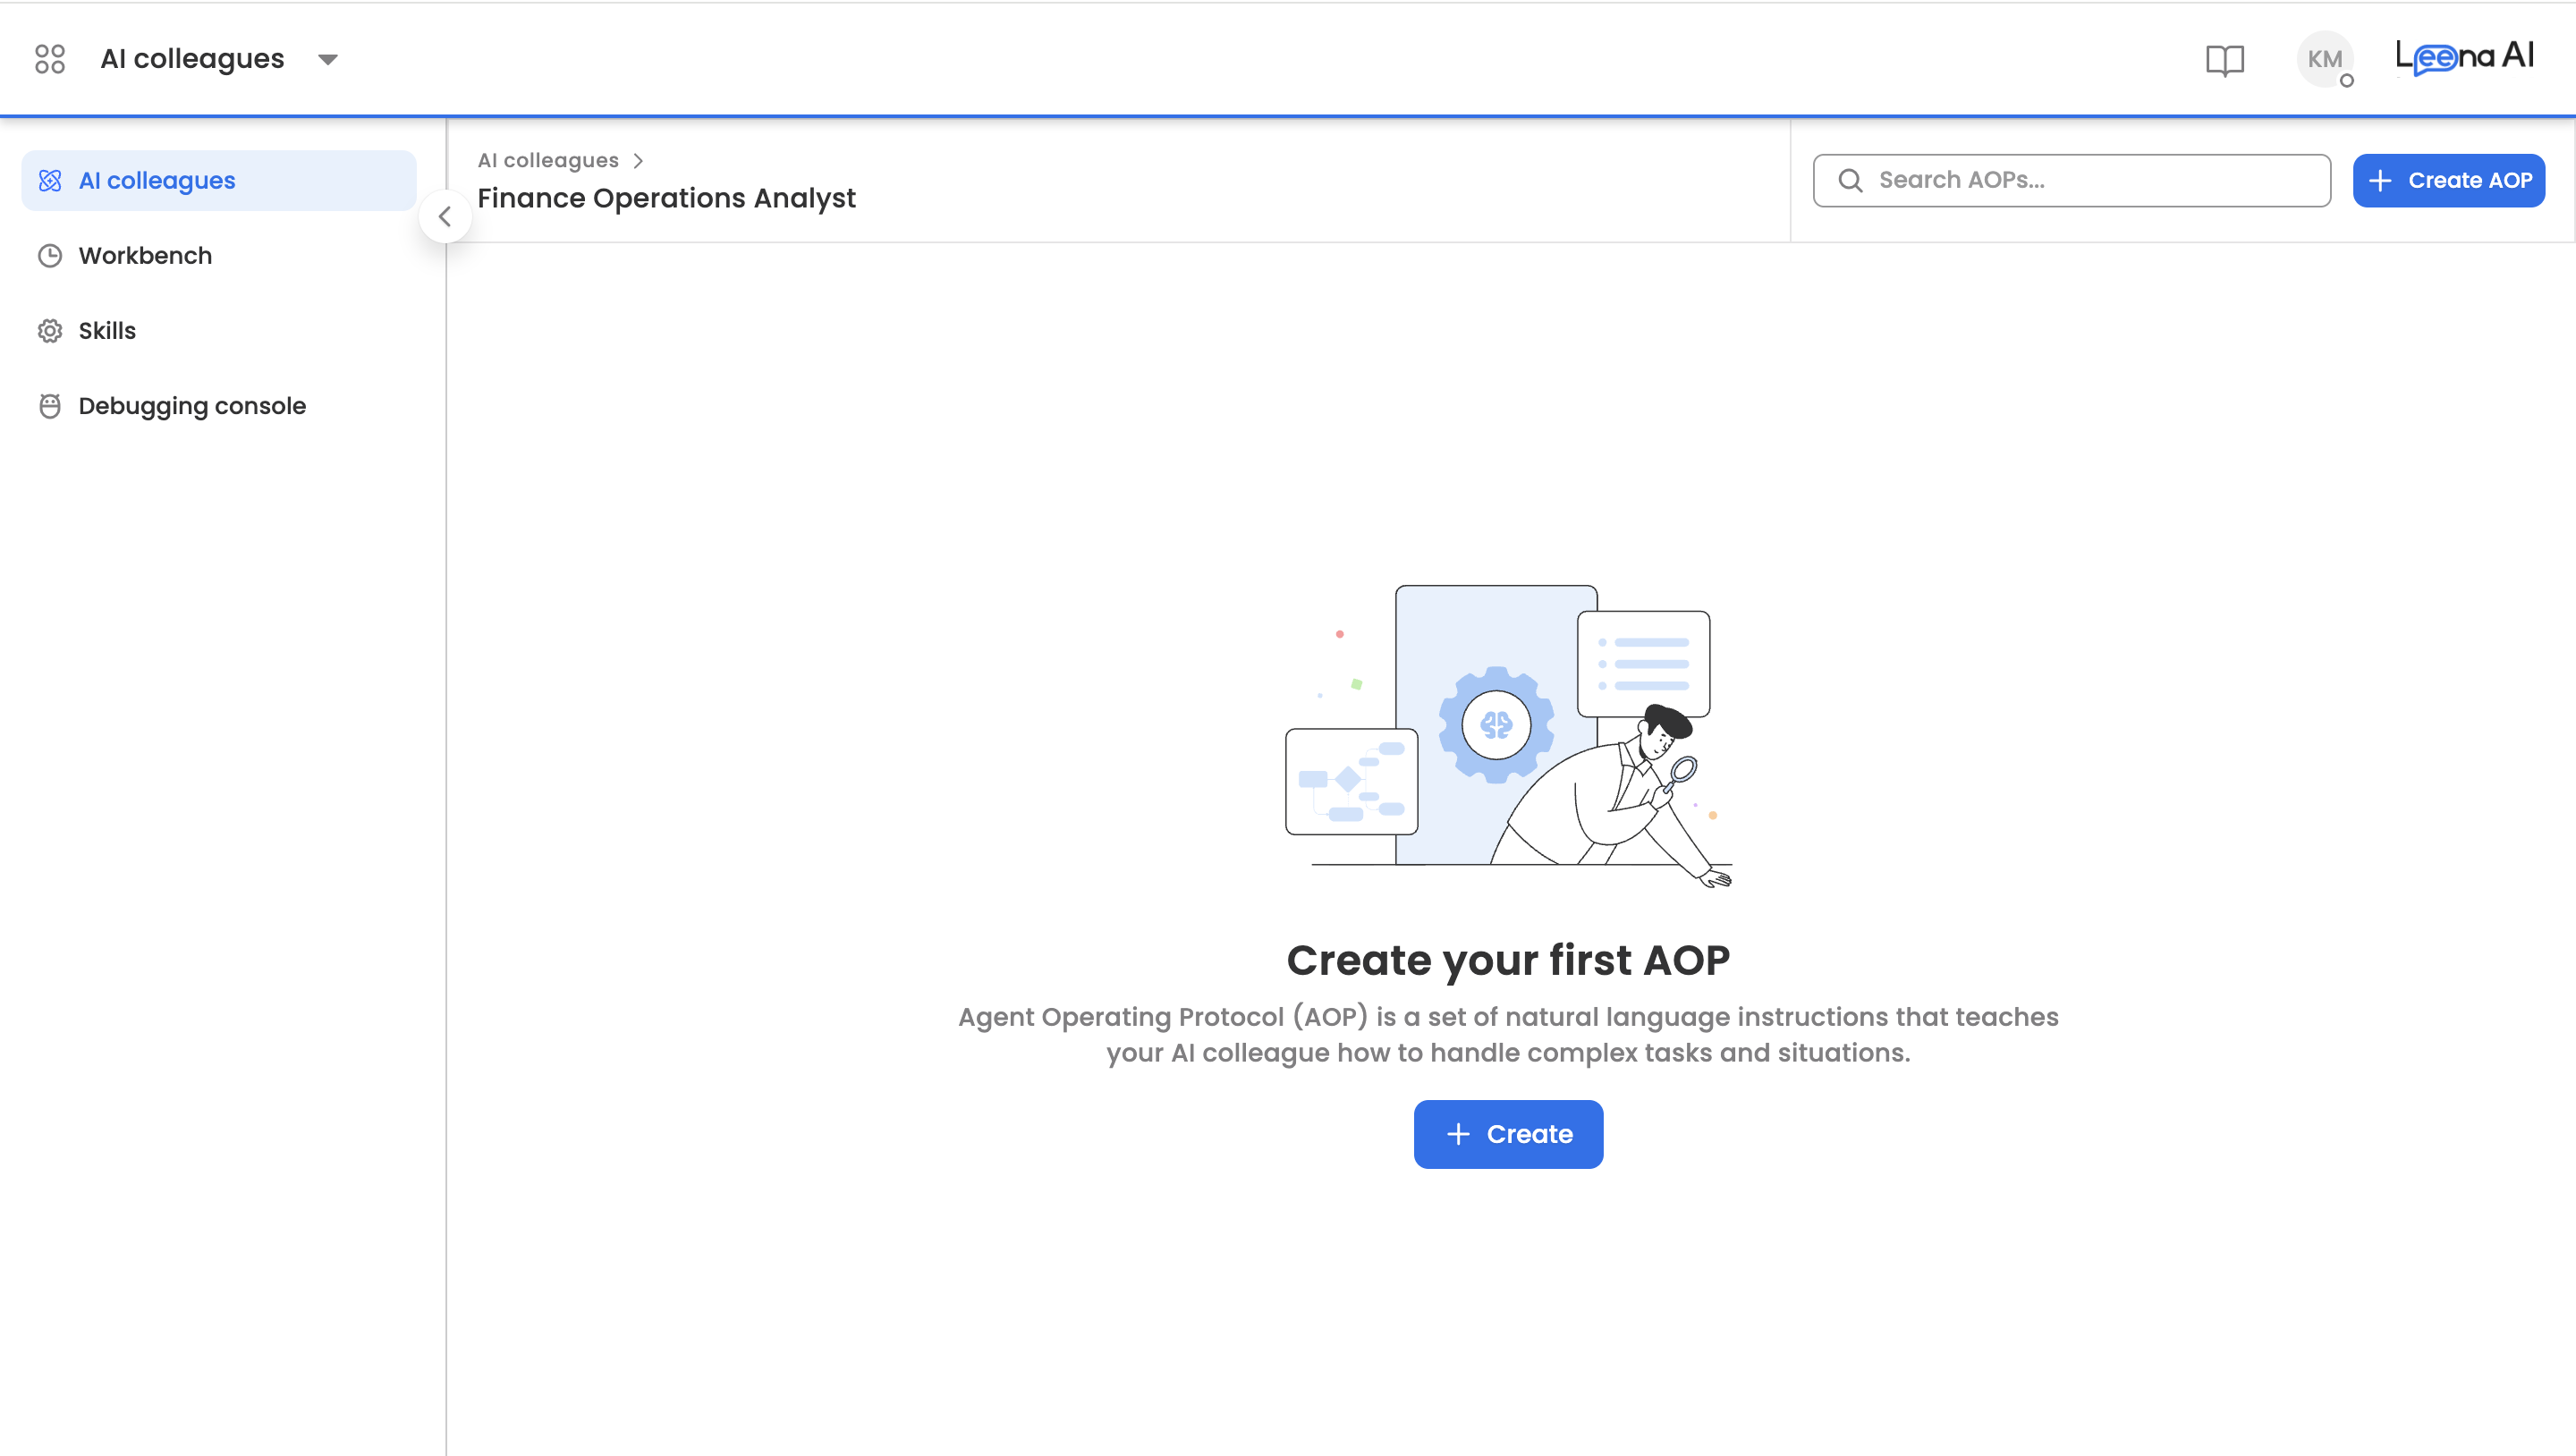2576x1456 pixels.
Task: Click the empty-state AOP illustration
Action: tap(1508, 735)
